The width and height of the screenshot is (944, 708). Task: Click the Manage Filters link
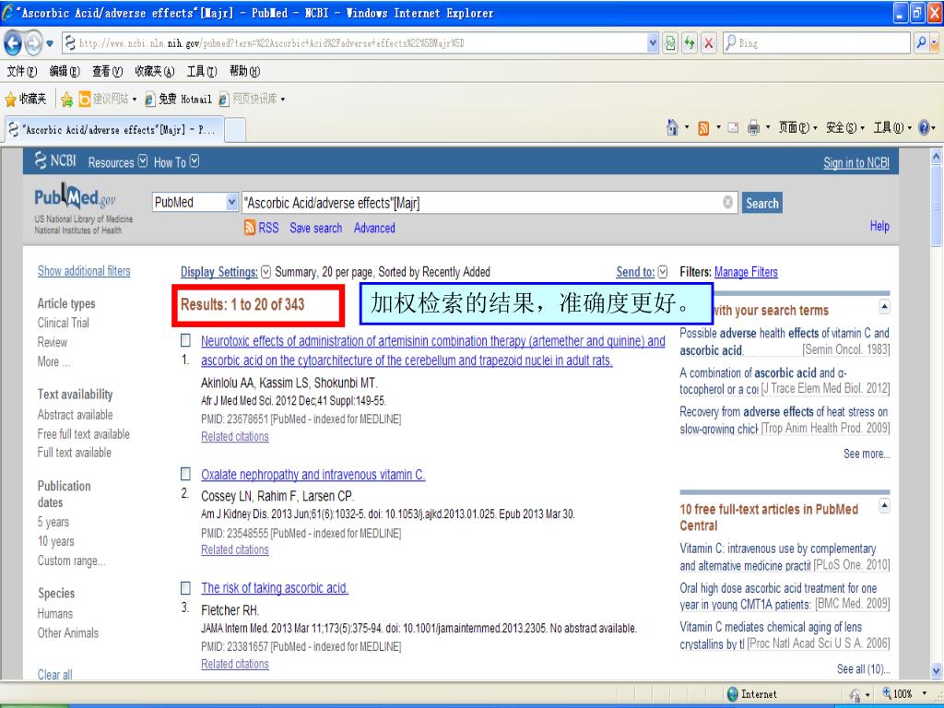click(746, 272)
